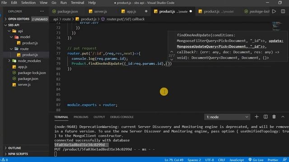Show next signature in parameter hint
This screenshot has width=289, height=162.
pyautogui.click(x=172, y=59)
